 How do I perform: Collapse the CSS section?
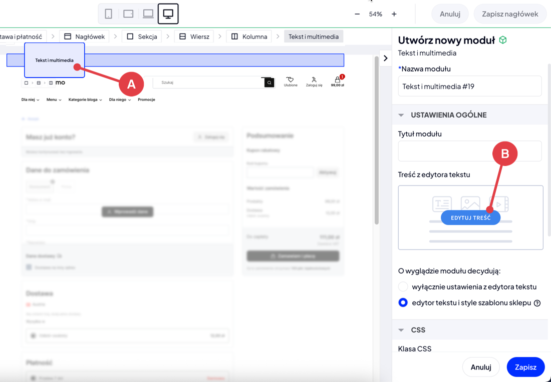[x=401, y=330]
